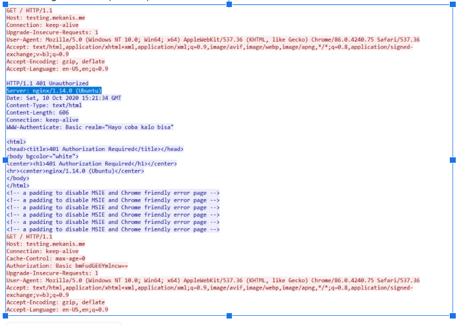Click the <center><h1>401 Authorization Required line
This screenshot has width=459, height=325.
tap(91, 164)
